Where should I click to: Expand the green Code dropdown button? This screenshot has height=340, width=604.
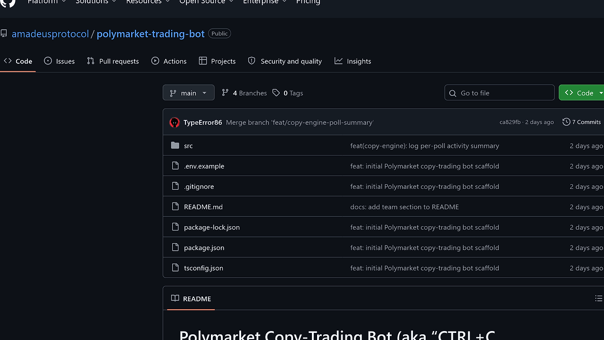[581, 93]
